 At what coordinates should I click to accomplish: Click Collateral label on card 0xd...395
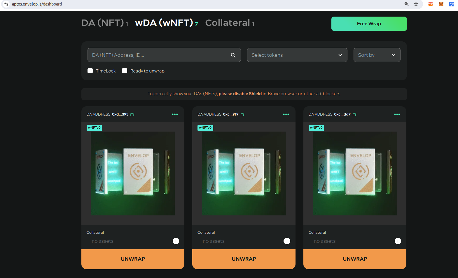tap(95, 232)
